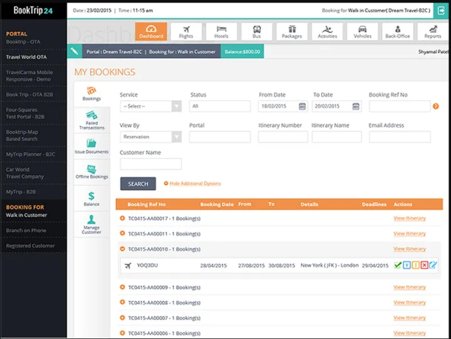The height and width of the screenshot is (339, 451).
Task: Open the Flights module
Action: (x=186, y=31)
